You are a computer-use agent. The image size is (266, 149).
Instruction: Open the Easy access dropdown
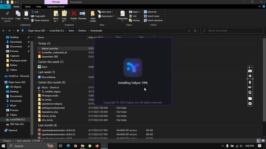106,16
